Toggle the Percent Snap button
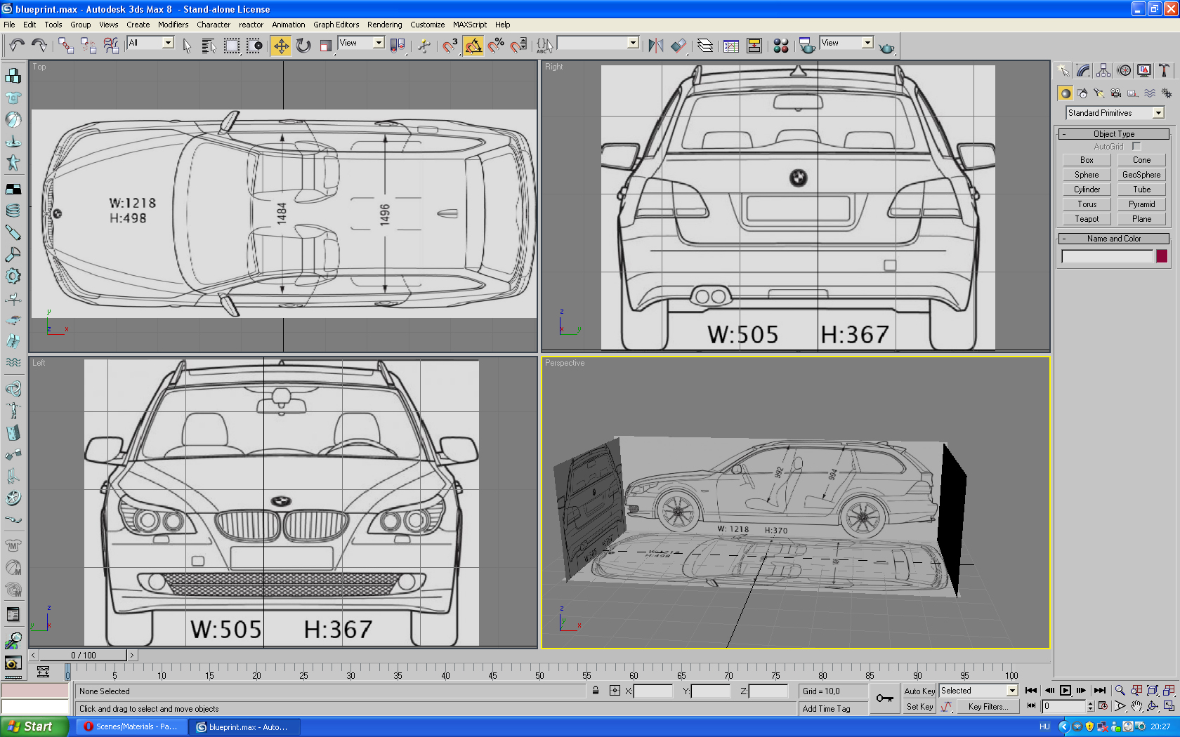The image size is (1180, 737). (x=496, y=46)
